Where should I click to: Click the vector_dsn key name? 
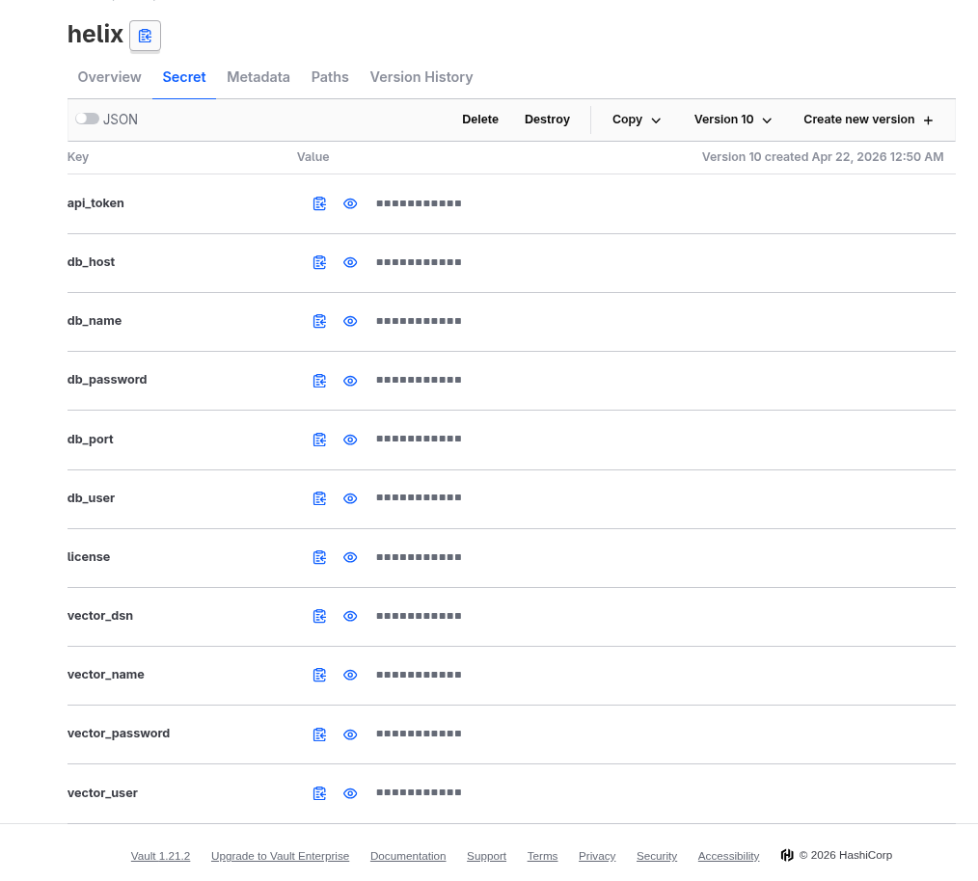[x=99, y=616]
